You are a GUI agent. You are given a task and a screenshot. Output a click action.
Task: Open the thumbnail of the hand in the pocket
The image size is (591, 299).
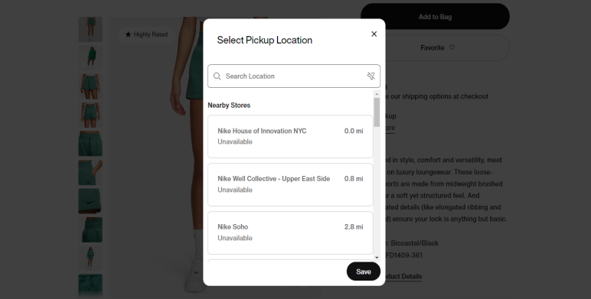90,172
